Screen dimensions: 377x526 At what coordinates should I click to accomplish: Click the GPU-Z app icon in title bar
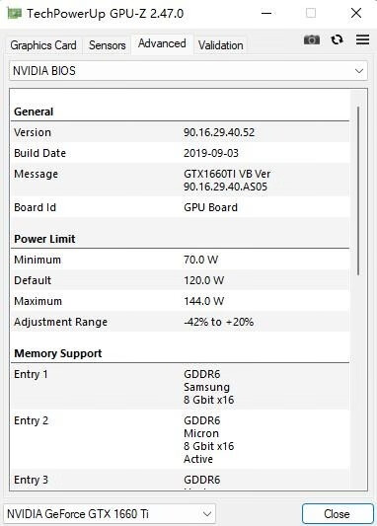click(x=15, y=14)
